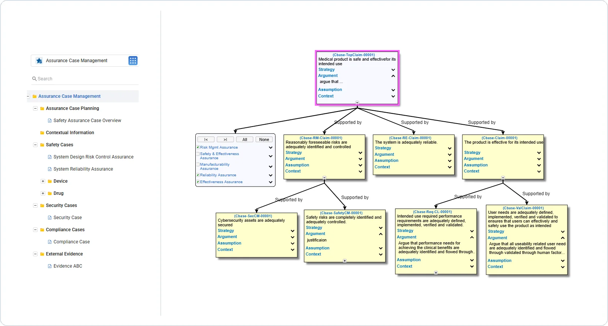Expand Context in the RE-Claim node
Image resolution: width=608 pixels, height=326 pixels.
pos(450,167)
